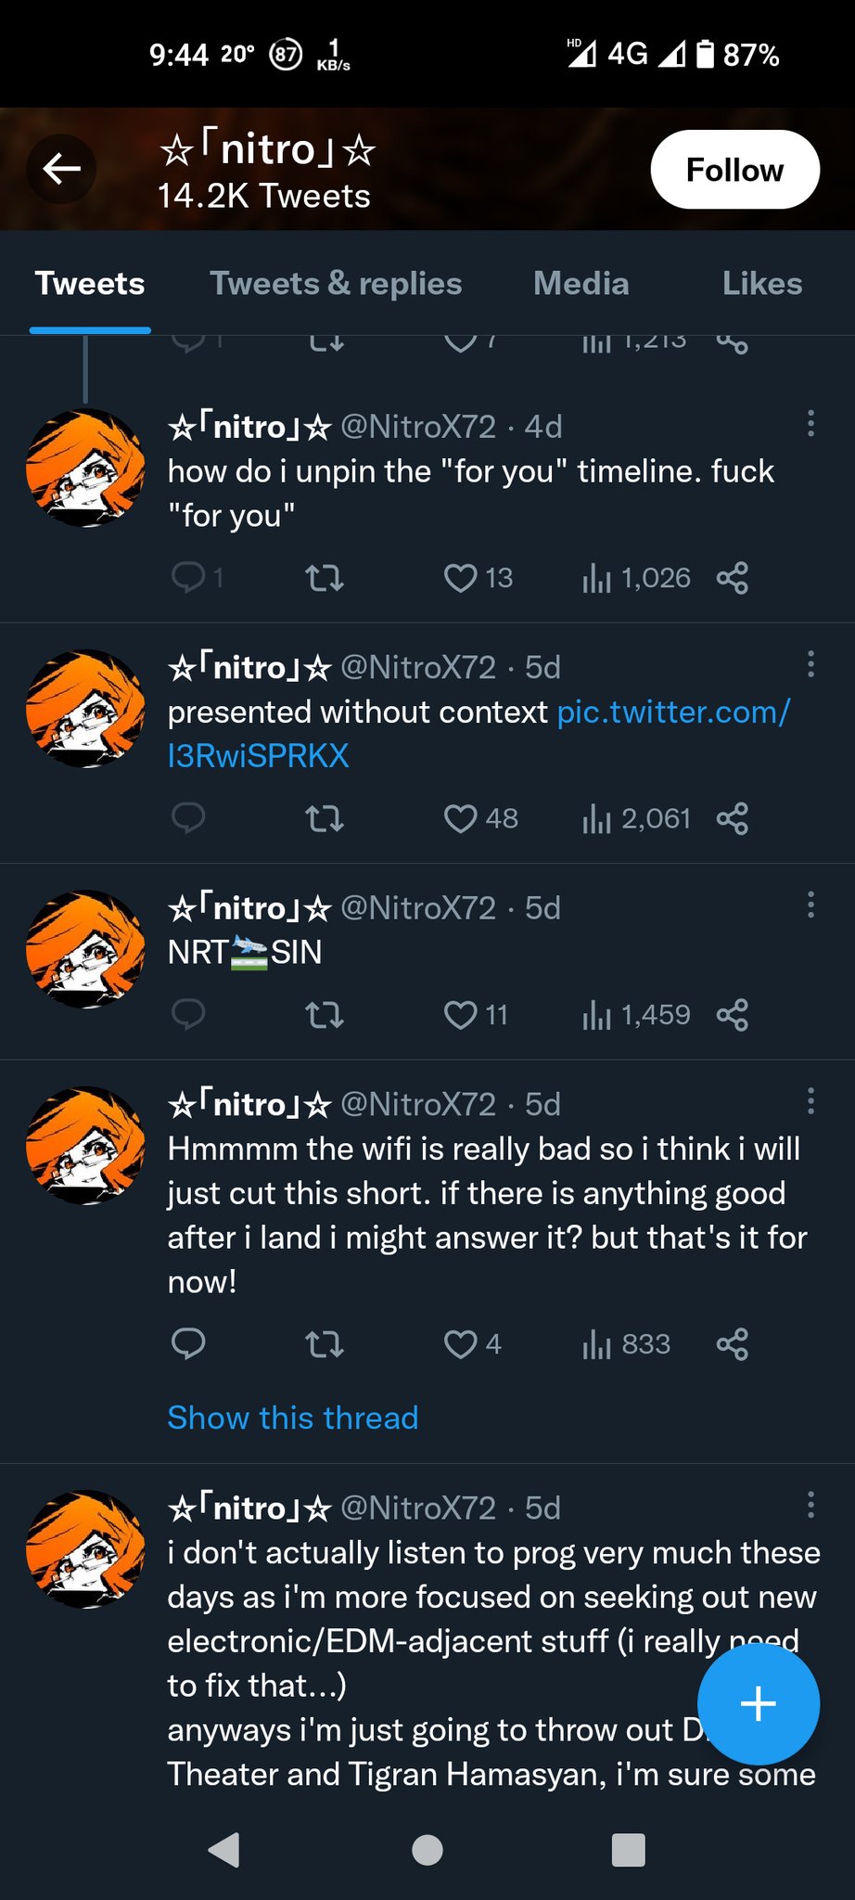Reply to the NRT SIN tweet
Viewport: 855px width, 1900px height.
click(188, 1014)
